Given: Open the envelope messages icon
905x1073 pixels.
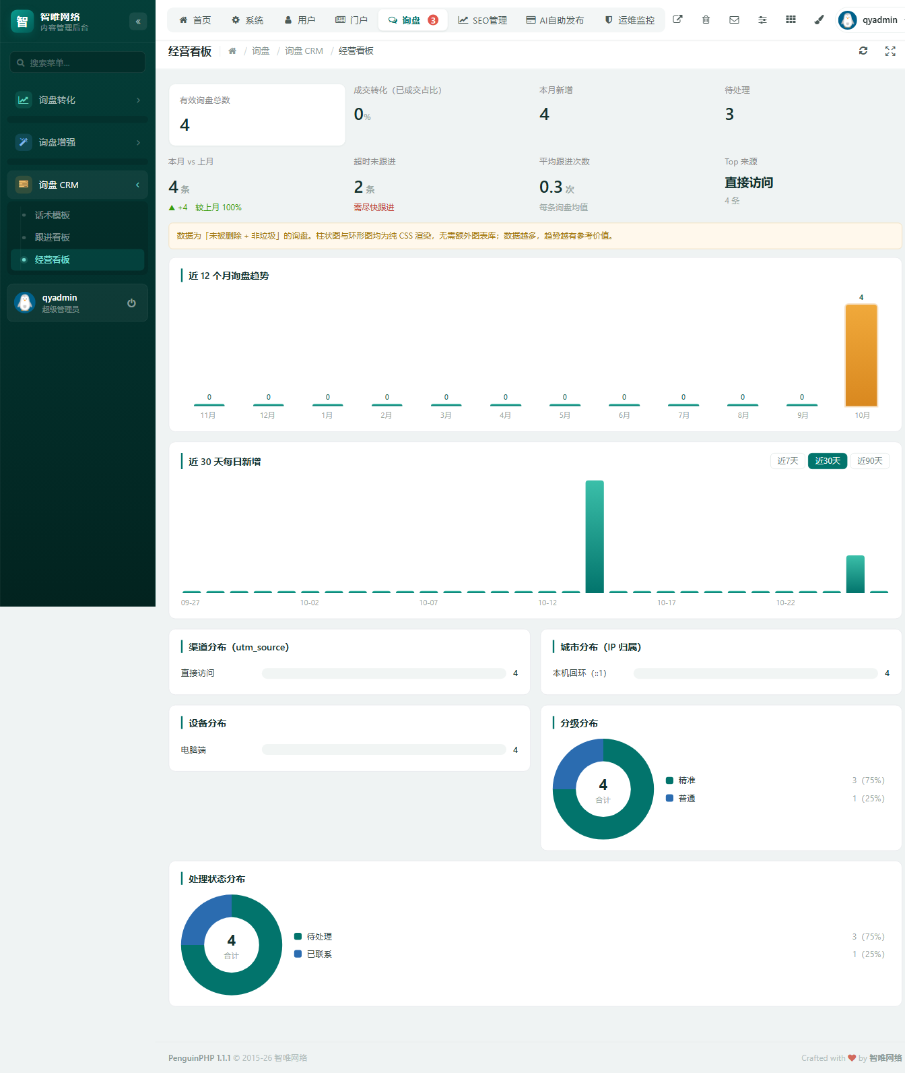Looking at the screenshot, I should pyautogui.click(x=734, y=20).
